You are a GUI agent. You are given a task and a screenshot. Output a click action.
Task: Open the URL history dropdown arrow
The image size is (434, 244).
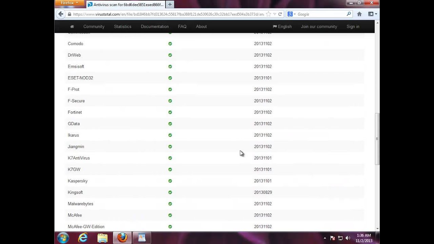[x=274, y=14]
